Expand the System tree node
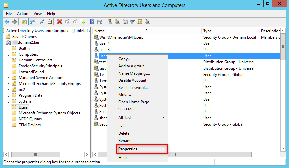This screenshot has width=289, height=168. (8, 102)
